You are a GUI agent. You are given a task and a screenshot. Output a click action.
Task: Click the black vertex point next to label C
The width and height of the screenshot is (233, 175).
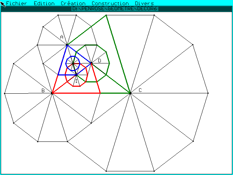pos(130,93)
